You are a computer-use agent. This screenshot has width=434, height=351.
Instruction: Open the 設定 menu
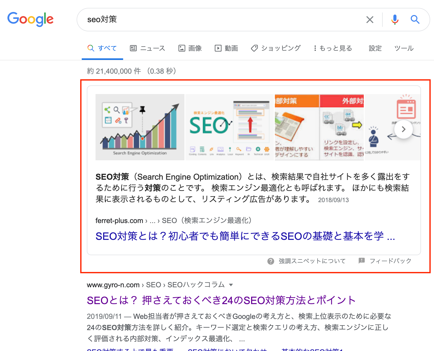click(x=375, y=48)
